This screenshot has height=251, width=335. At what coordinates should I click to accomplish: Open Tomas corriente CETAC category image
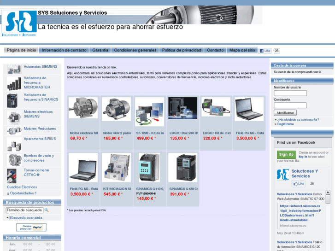pos(12,176)
